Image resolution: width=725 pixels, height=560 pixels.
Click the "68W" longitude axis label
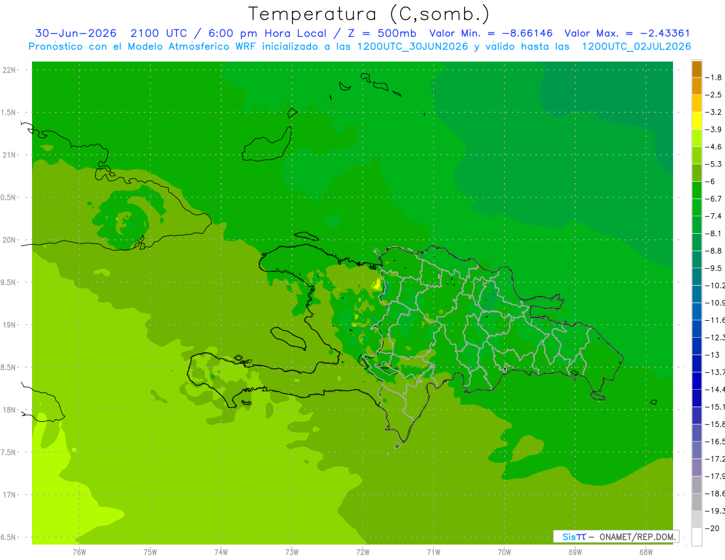pos(646,552)
